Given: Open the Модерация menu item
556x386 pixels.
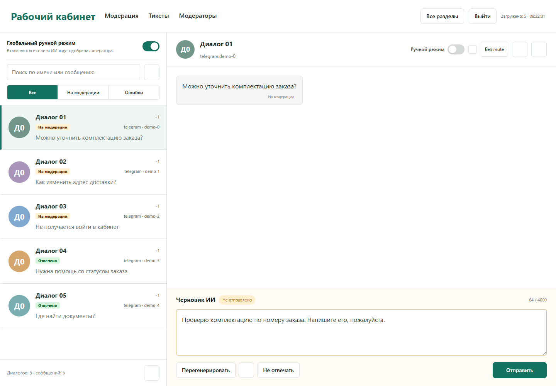Looking at the screenshot, I should [122, 16].
